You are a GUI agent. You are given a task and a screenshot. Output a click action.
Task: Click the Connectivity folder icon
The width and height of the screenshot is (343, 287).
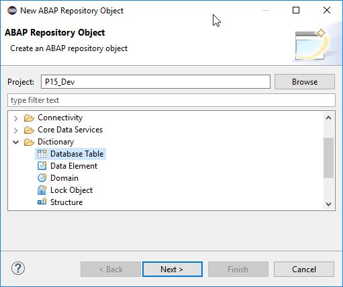click(29, 118)
